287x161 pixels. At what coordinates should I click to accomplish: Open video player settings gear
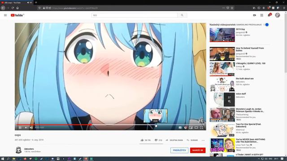click(x=186, y=127)
